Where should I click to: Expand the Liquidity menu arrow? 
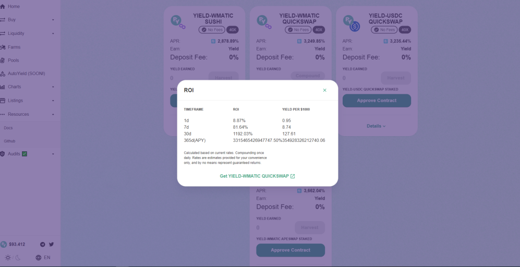click(53, 33)
